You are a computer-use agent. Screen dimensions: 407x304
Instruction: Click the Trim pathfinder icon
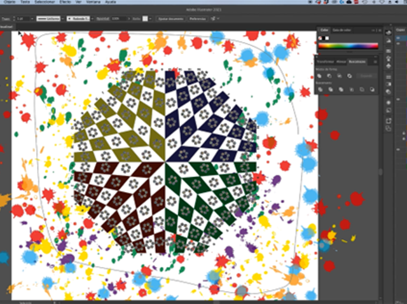coord(331,90)
